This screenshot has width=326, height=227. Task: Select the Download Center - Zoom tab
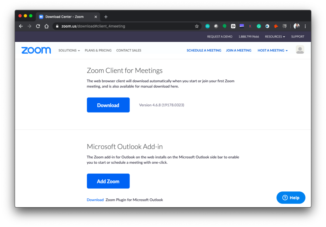point(64,17)
